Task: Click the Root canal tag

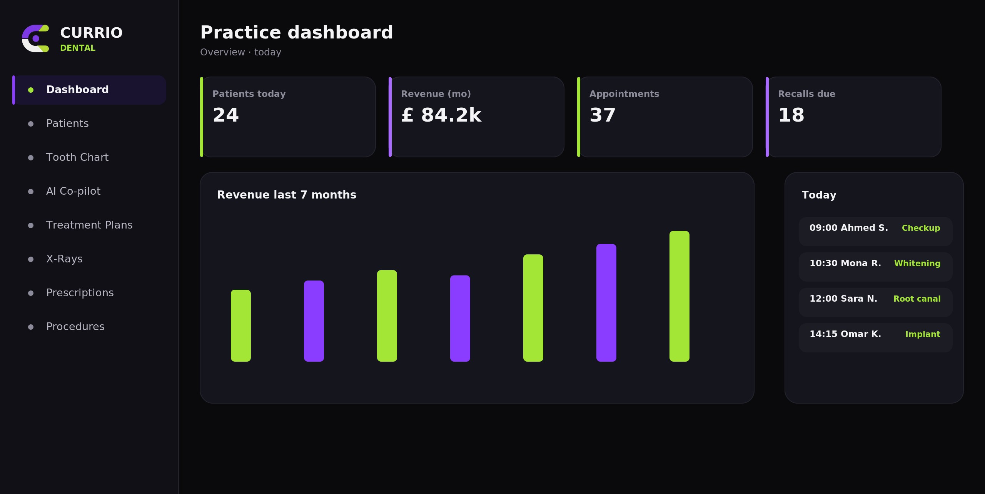Action: [917, 299]
